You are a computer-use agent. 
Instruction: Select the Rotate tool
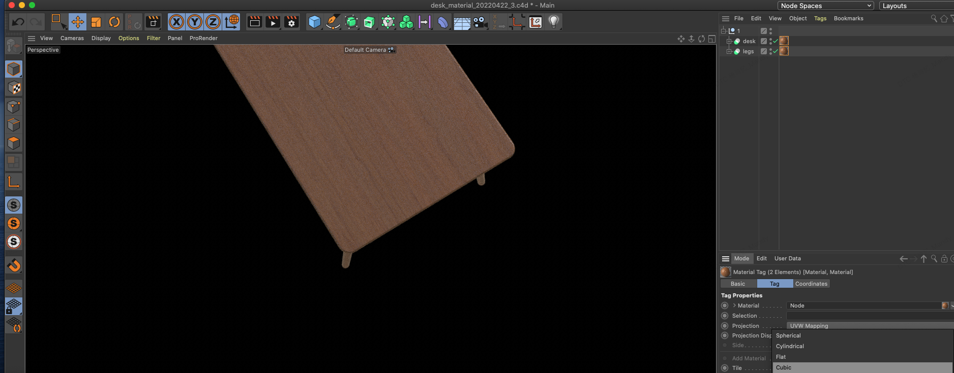click(114, 22)
